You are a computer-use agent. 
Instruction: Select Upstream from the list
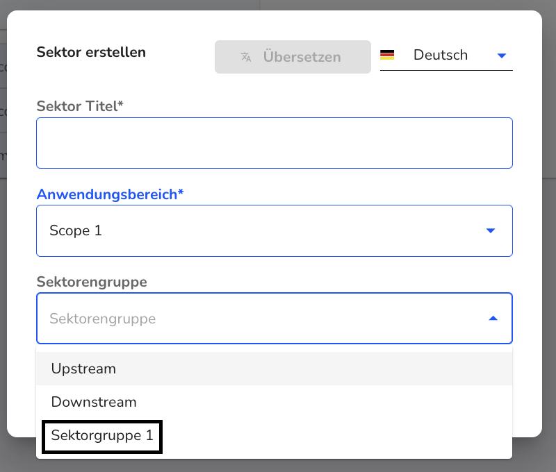point(274,369)
